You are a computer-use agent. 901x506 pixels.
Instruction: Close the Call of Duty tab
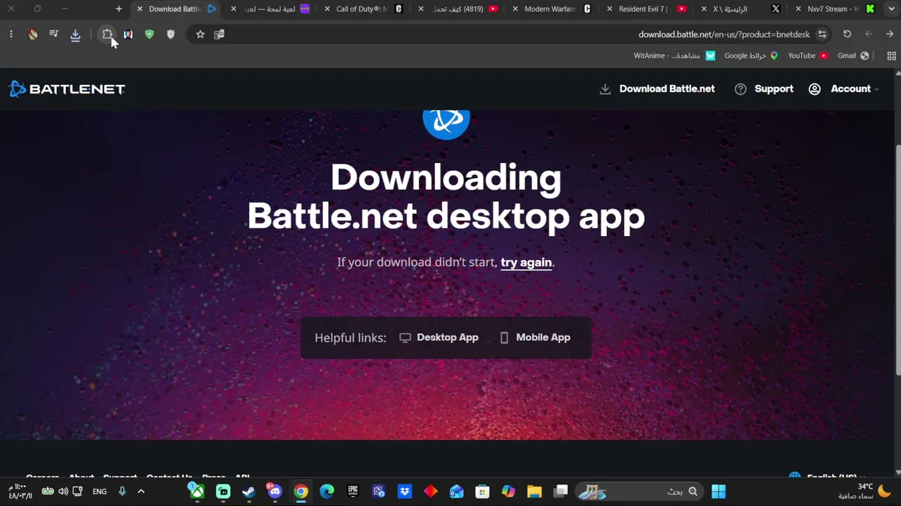pos(327,9)
